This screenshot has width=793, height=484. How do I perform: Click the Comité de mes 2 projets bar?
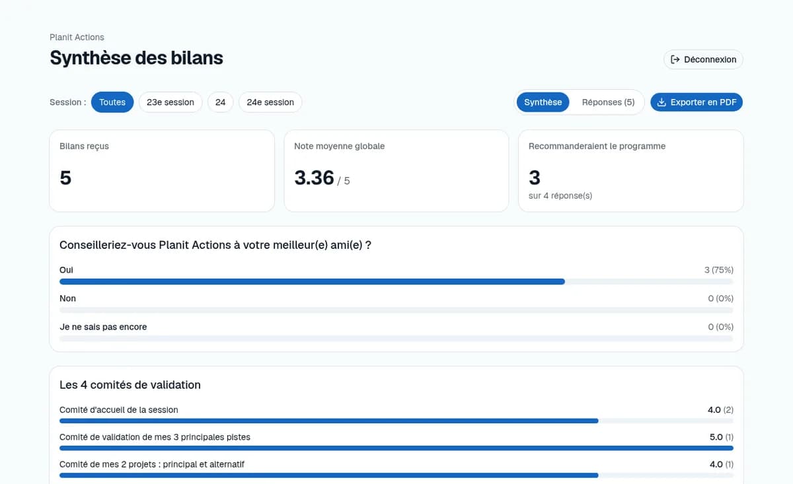coord(397,475)
